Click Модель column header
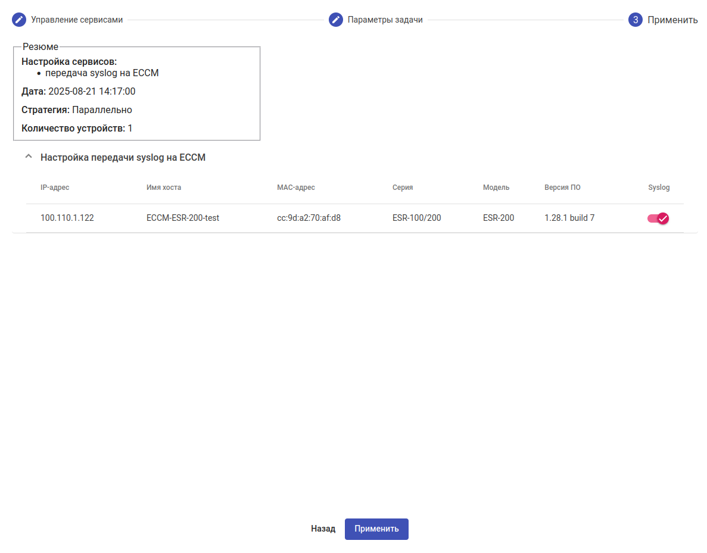This screenshot has width=707, height=553. click(x=496, y=188)
